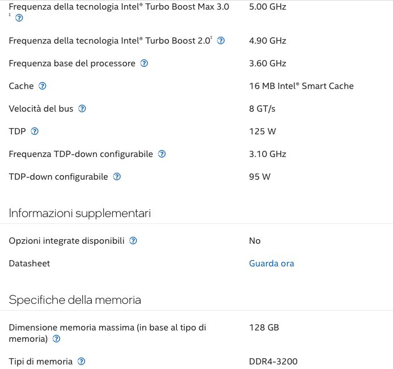Click help icon next to Turbo Boost 2.0
The height and width of the screenshot is (369, 393).
(x=221, y=41)
